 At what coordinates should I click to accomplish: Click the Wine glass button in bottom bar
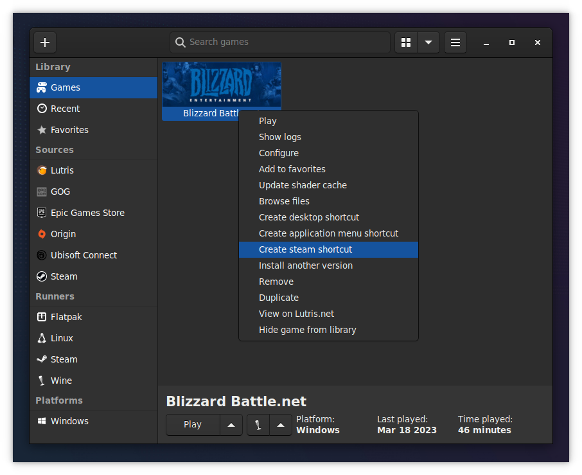point(258,425)
